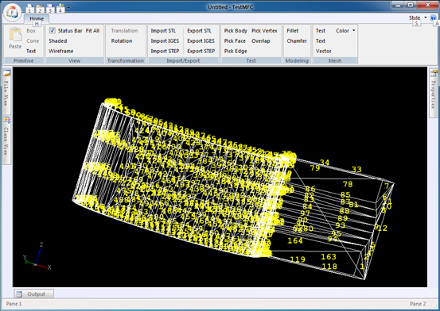Click the help icon beside Style
440x311 pixels.
434,17
